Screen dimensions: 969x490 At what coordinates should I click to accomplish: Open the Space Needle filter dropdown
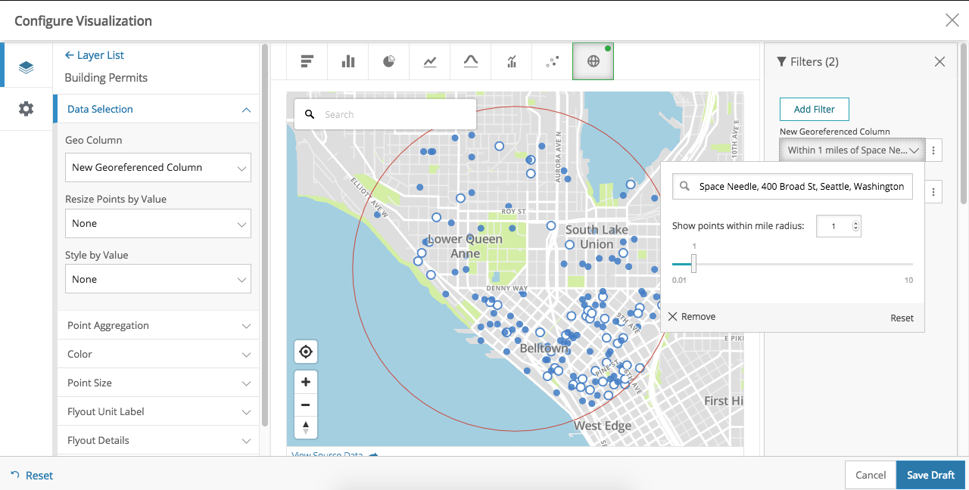tap(852, 150)
